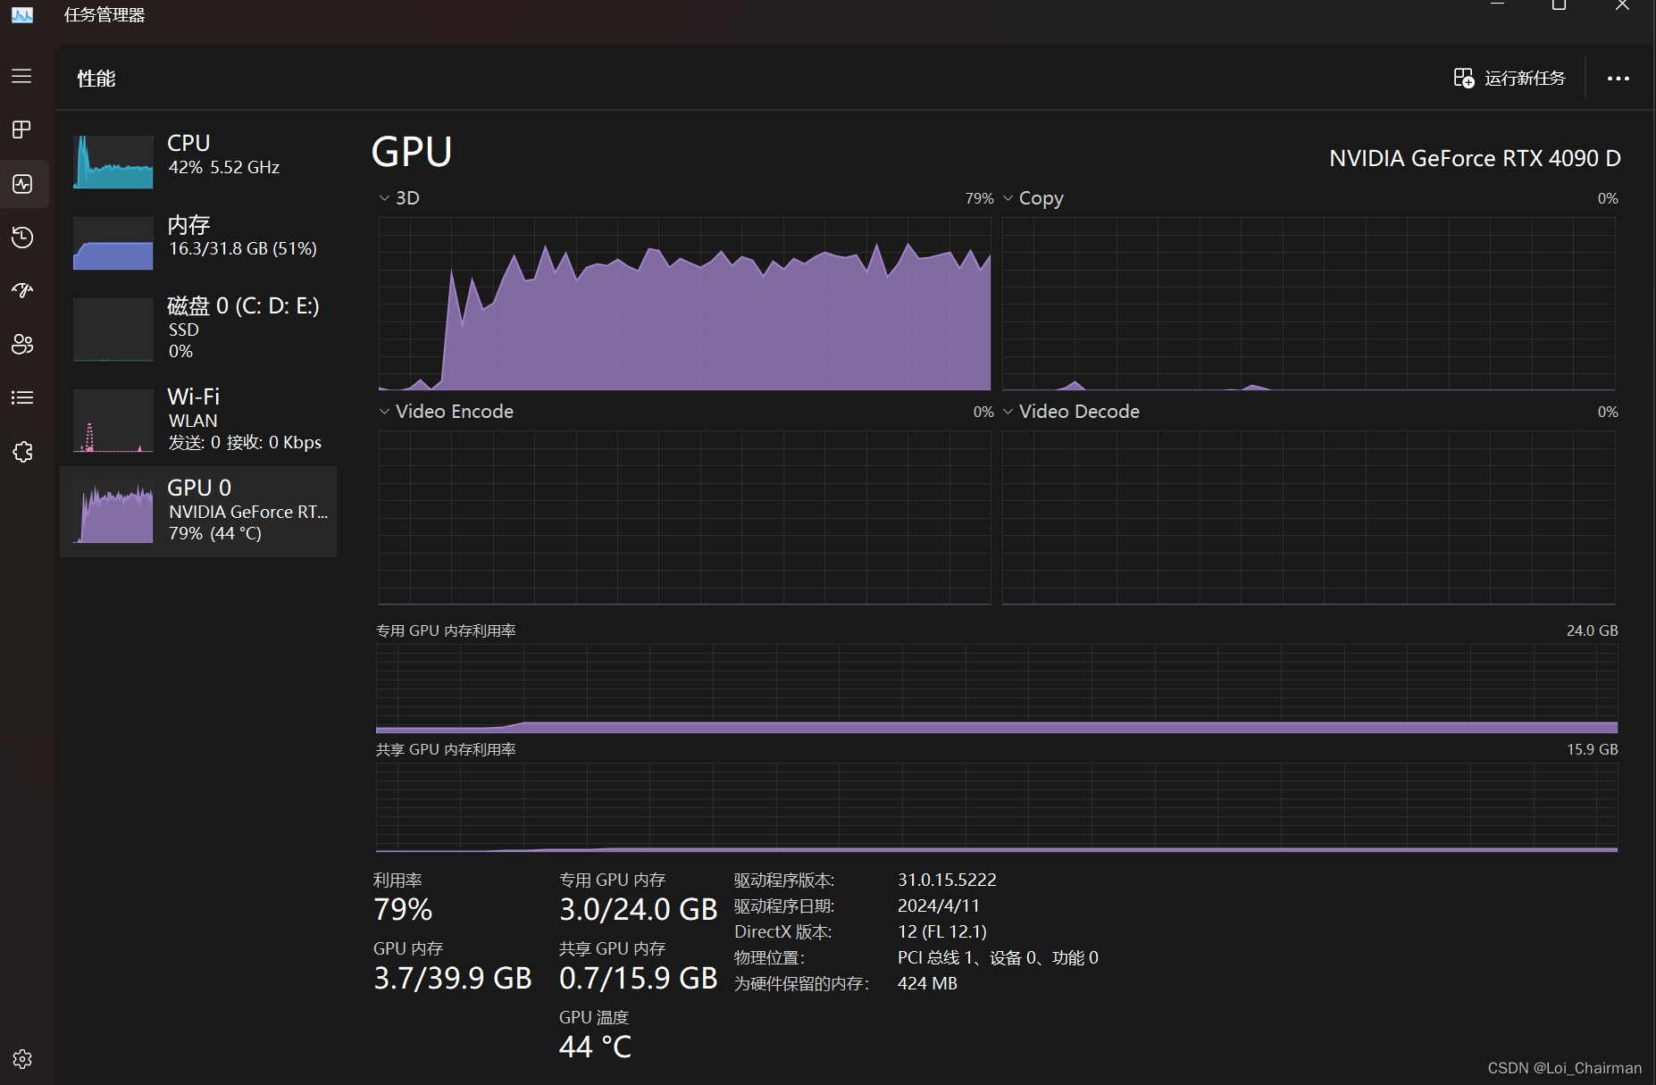Click the 共享 GPU 内存利用率 graph
Screen dimensions: 1656x1085
997,808
